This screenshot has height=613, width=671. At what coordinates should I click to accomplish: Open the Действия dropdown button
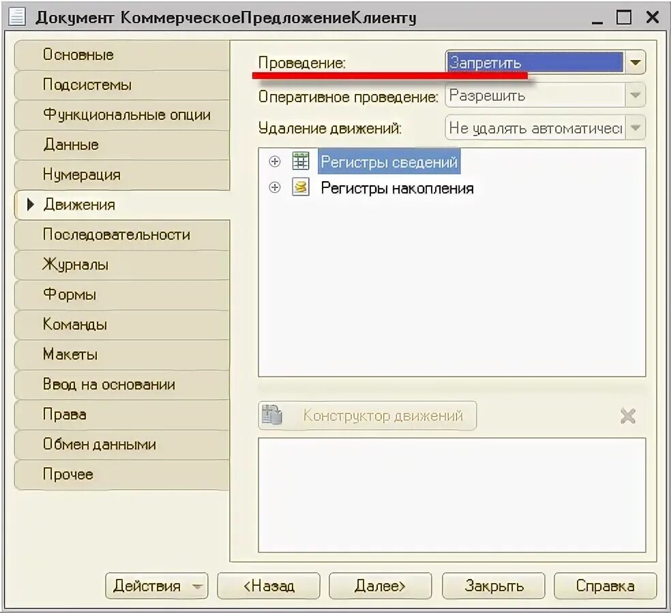(x=157, y=586)
